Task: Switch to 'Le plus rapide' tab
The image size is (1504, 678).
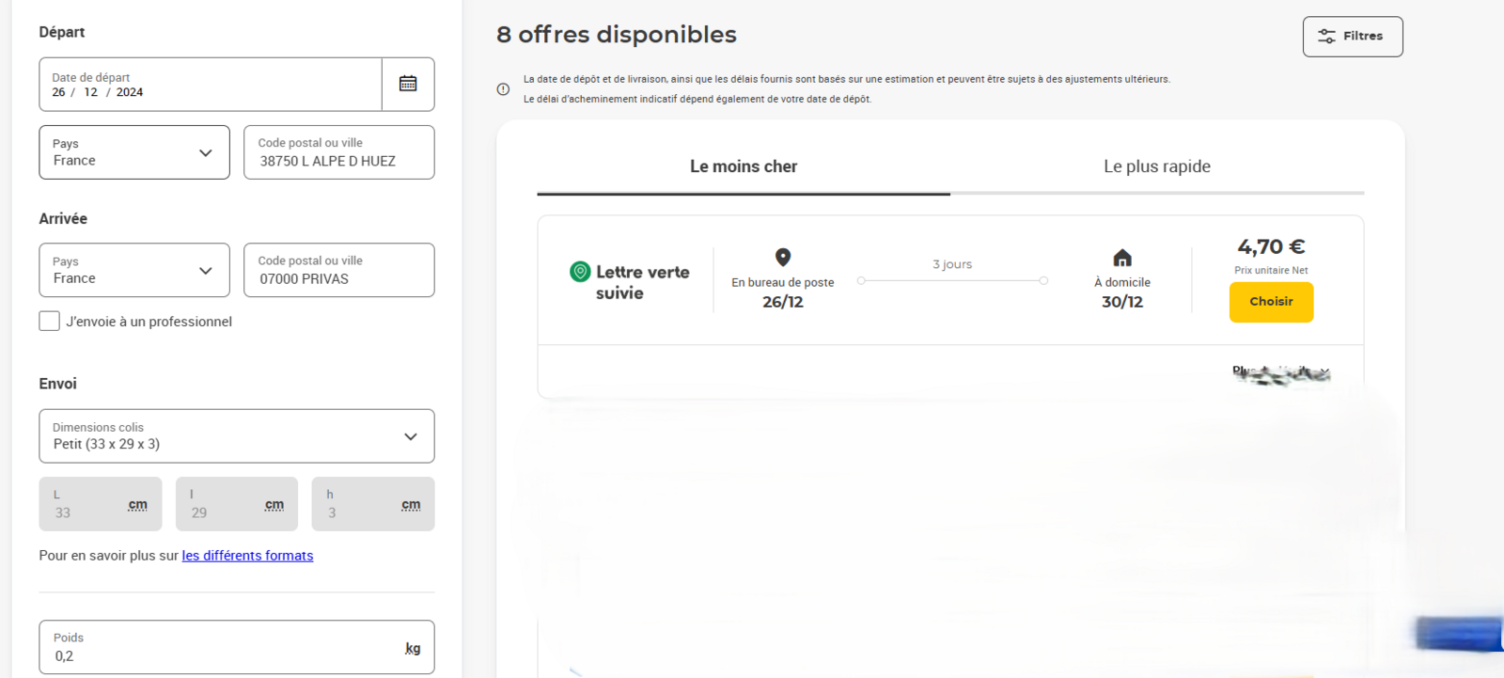Action: pyautogui.click(x=1156, y=166)
